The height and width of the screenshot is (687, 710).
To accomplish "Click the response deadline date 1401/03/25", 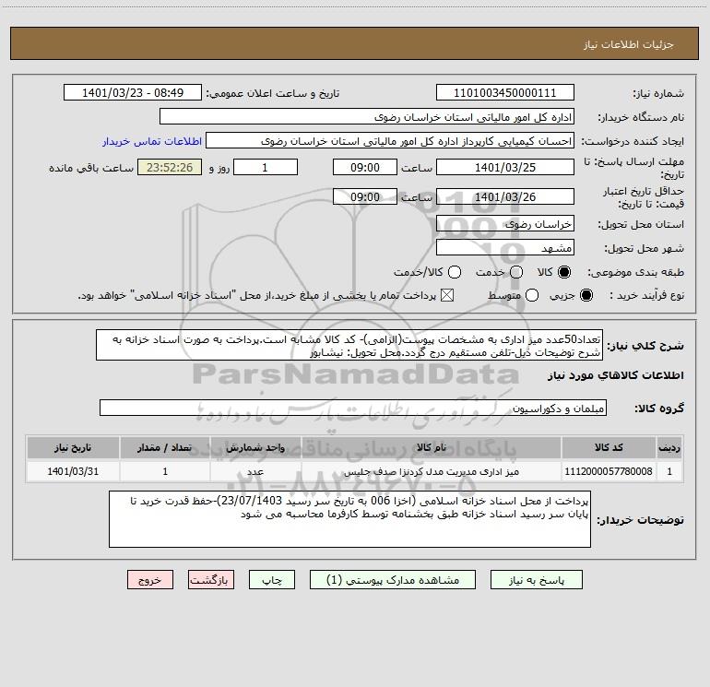I will 505,167.
